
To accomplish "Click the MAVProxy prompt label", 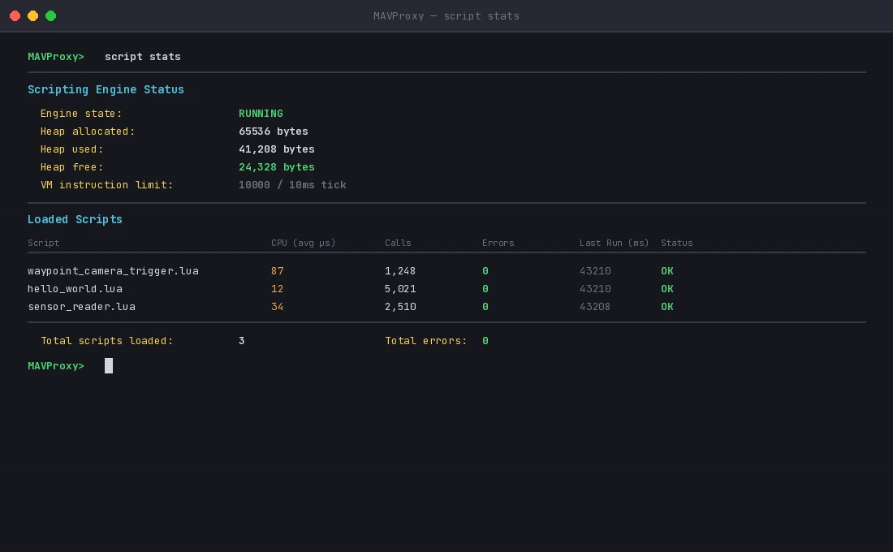I will (x=55, y=57).
